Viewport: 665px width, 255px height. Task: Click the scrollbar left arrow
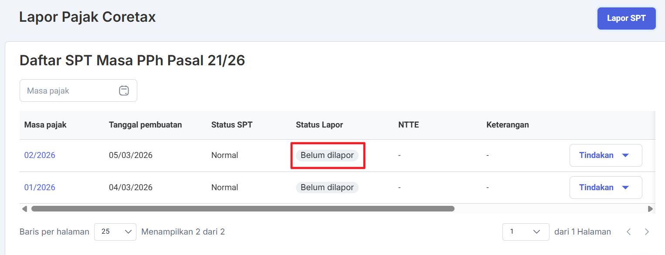[24, 209]
